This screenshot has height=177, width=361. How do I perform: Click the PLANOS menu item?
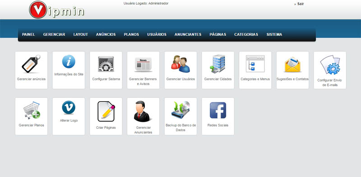point(131,35)
